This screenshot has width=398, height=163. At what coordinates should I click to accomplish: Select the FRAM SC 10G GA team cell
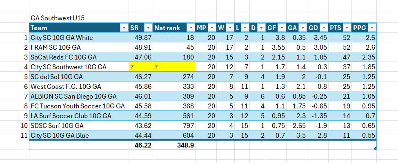click(x=78, y=47)
